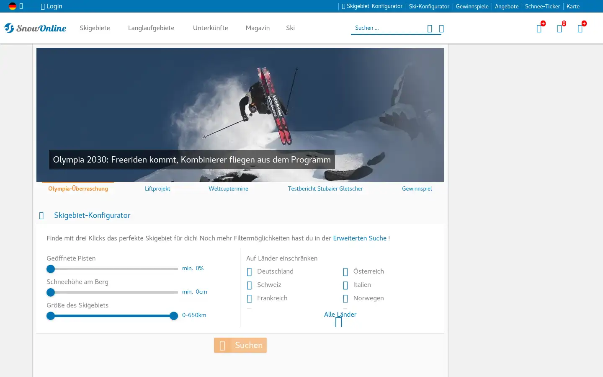Open the Skigebiet-Konfigurator heading link
This screenshot has width=603, height=377.
point(92,215)
